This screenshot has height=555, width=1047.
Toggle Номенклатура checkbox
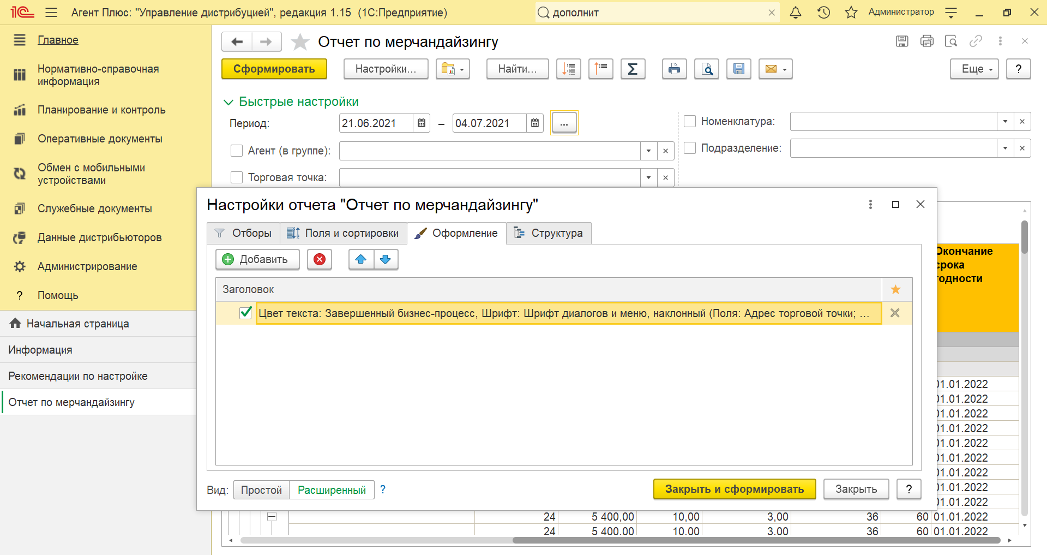click(690, 121)
